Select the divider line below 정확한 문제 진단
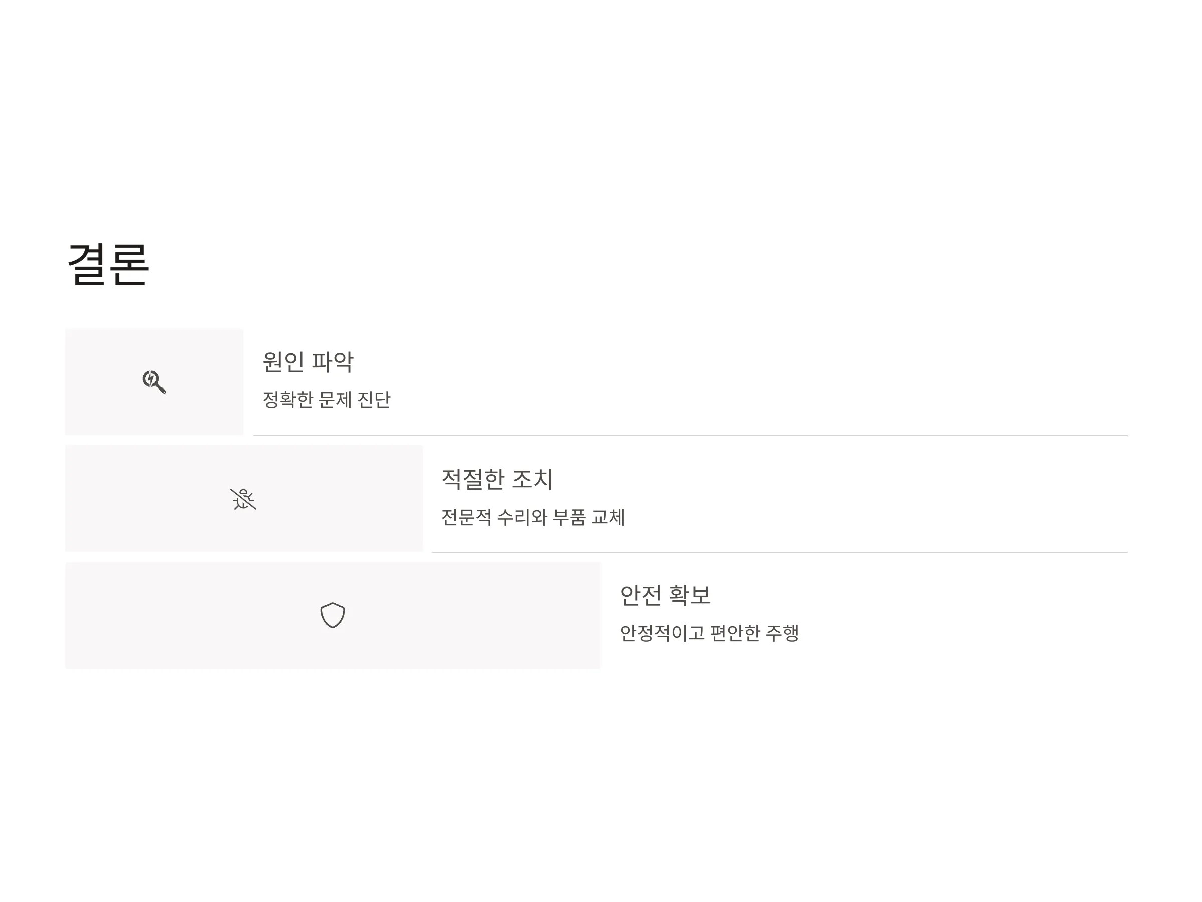Viewport: 1202px width, 902px height. (x=691, y=436)
